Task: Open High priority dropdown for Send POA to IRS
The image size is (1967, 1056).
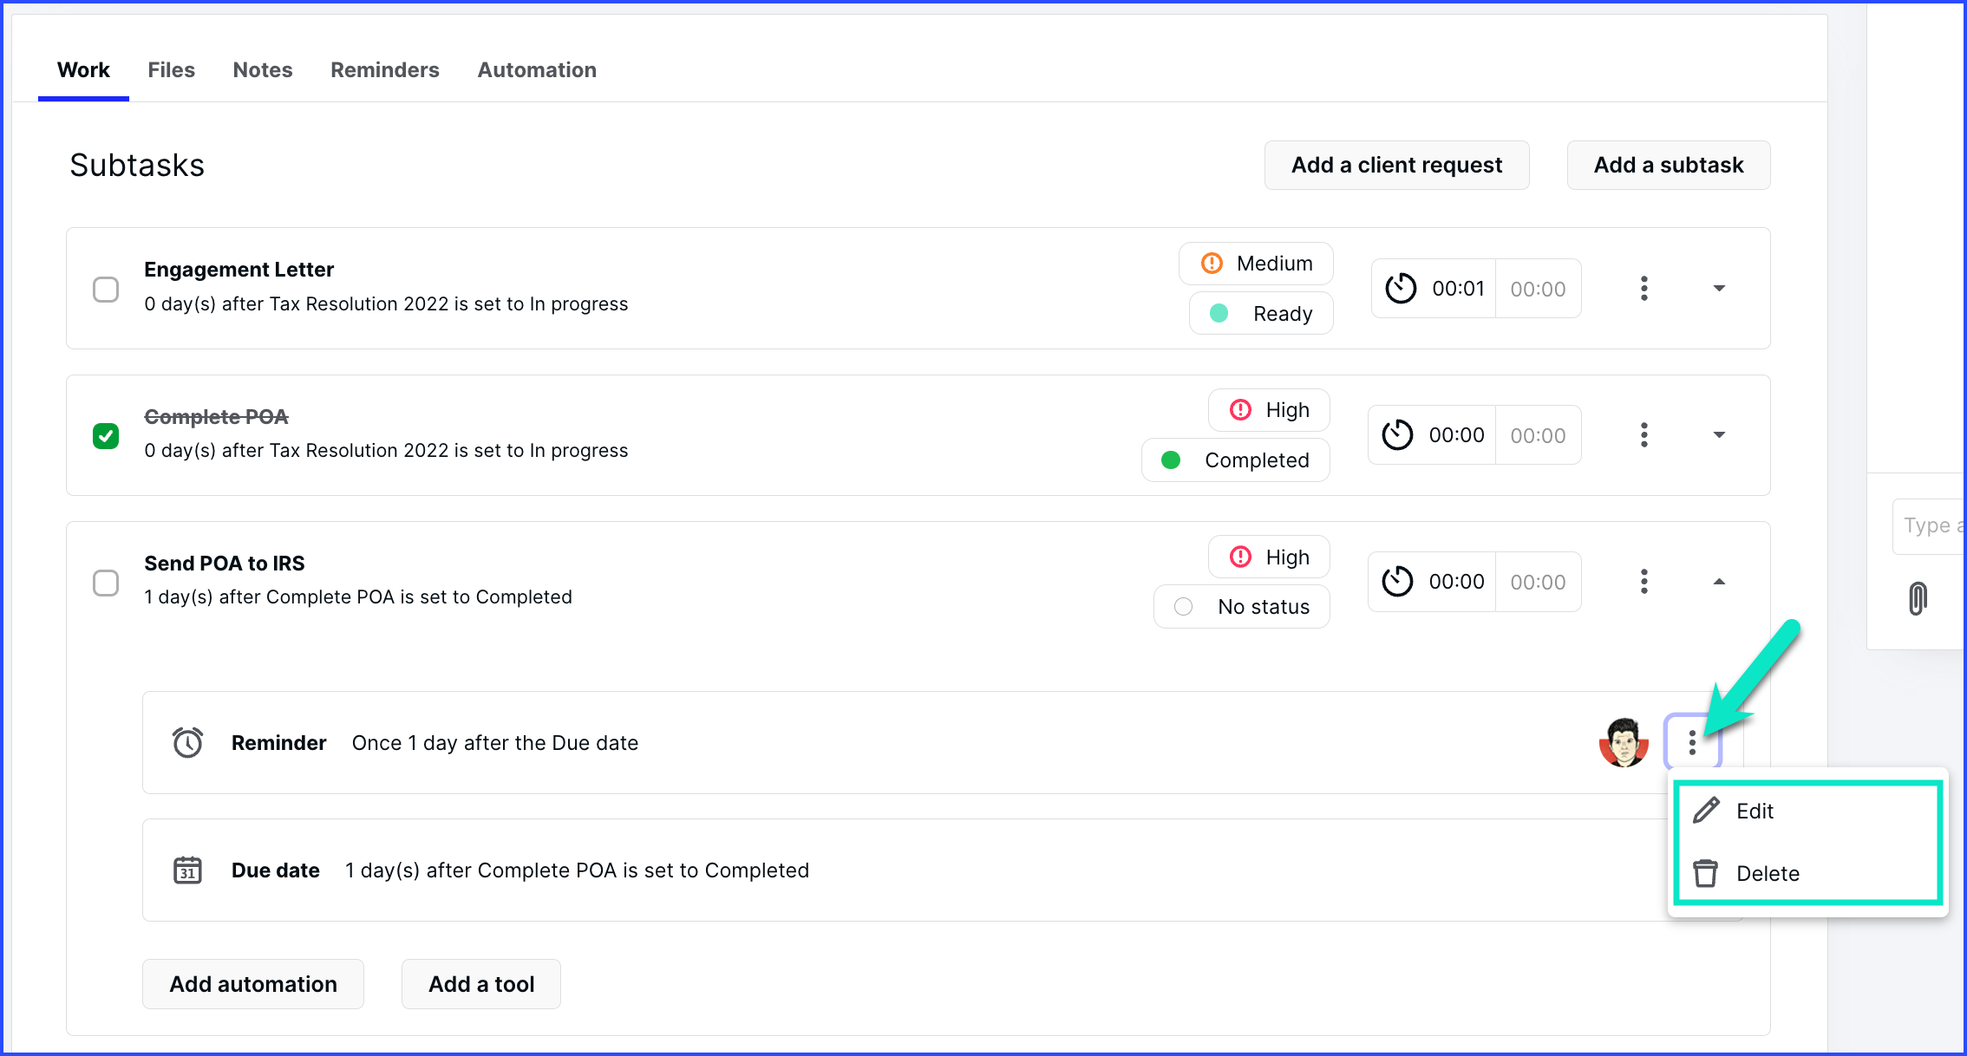Action: [1269, 557]
